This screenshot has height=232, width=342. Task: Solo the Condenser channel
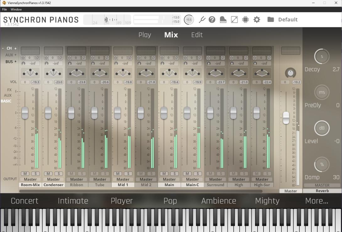tap(59, 174)
